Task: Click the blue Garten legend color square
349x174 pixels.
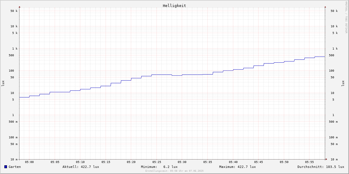Action: coord(6,167)
